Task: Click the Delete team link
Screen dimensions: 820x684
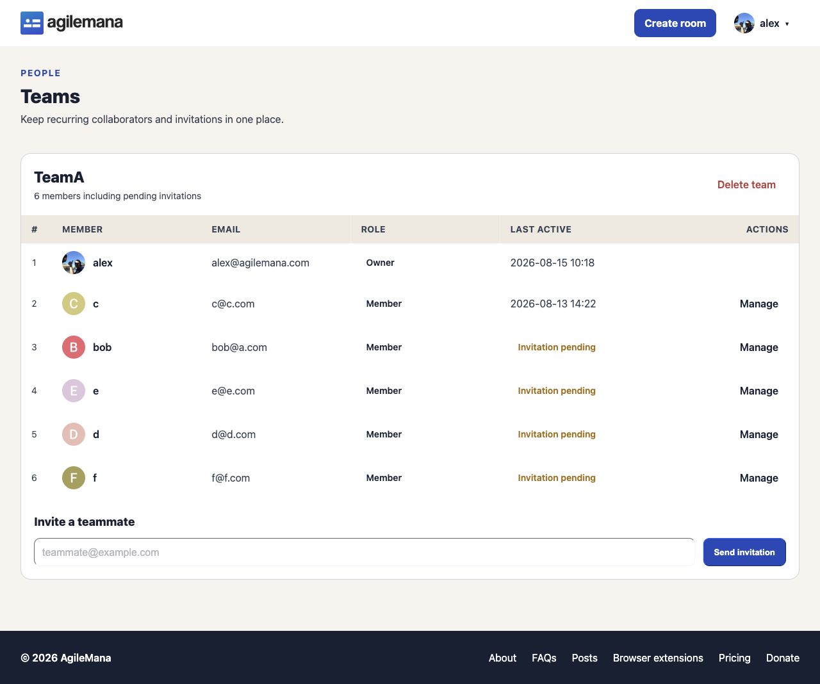Action: coord(746,184)
